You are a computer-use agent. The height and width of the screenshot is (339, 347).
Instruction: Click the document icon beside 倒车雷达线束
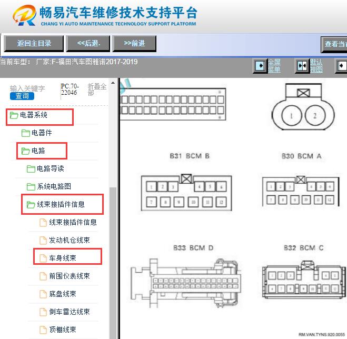(43, 312)
